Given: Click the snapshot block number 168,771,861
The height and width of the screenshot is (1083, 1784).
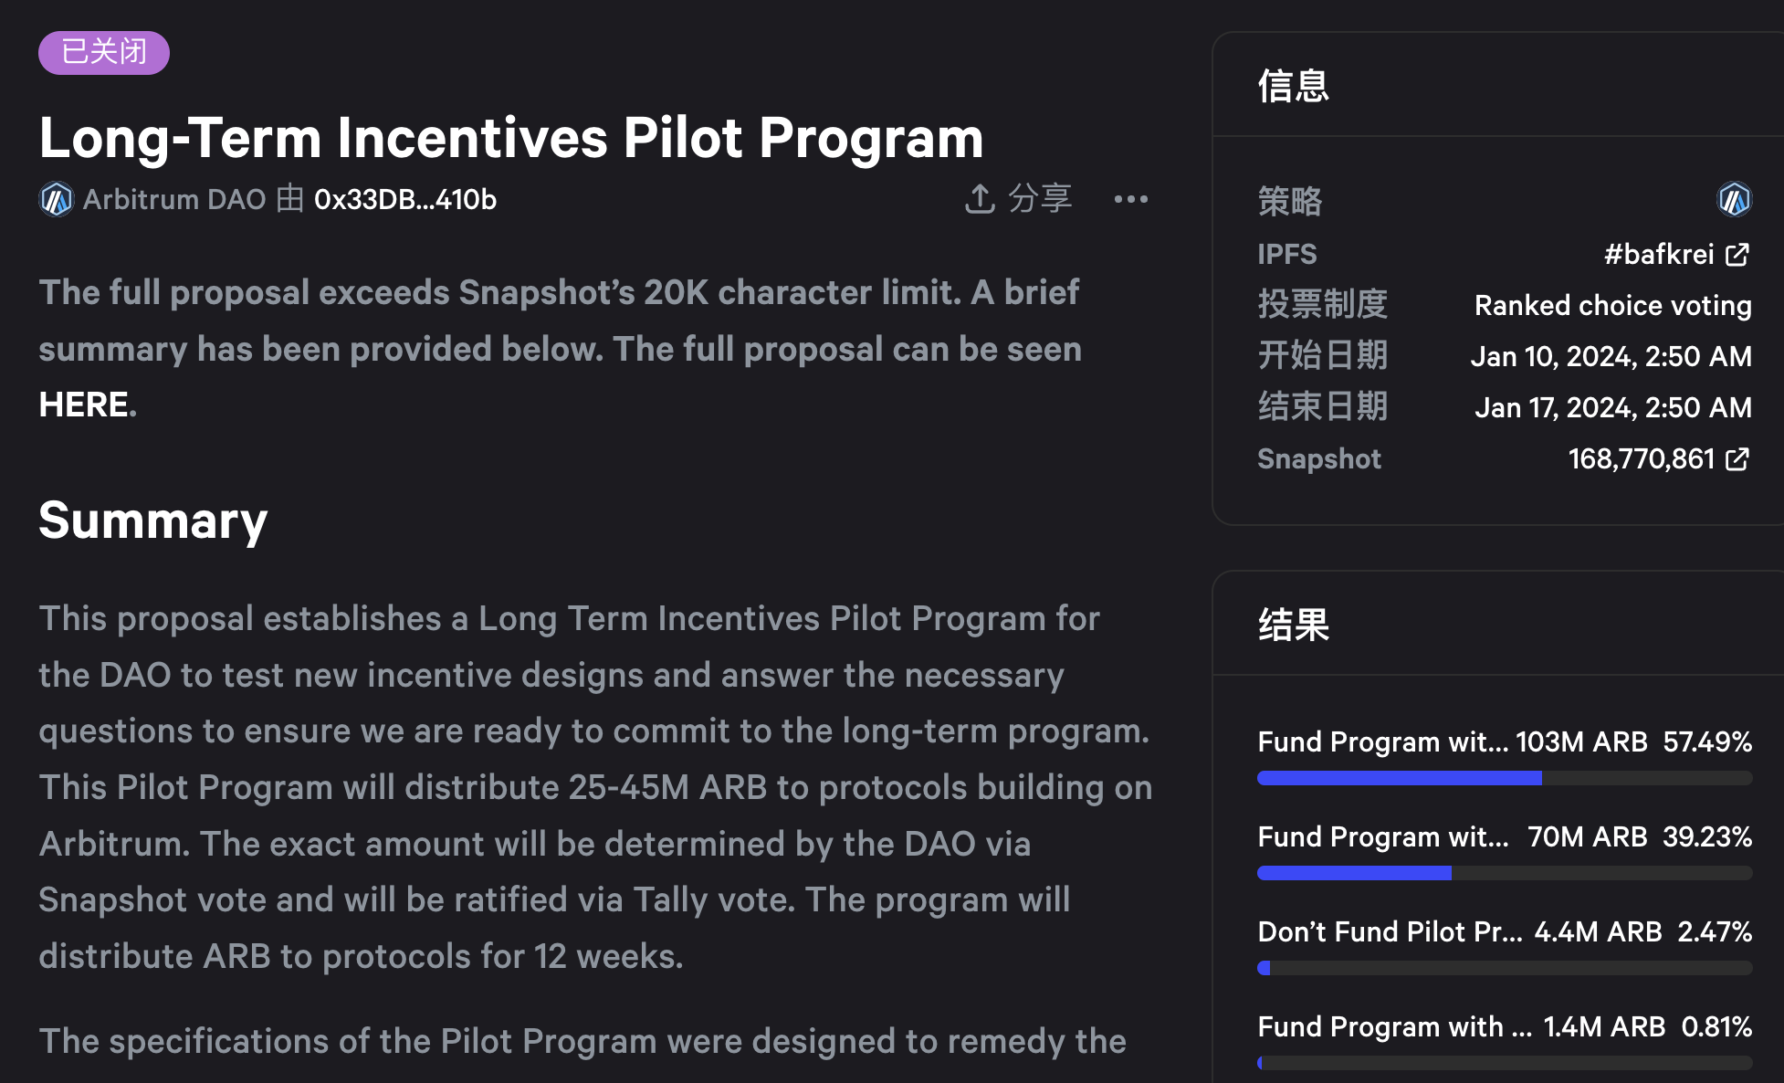Looking at the screenshot, I should click(1641, 459).
